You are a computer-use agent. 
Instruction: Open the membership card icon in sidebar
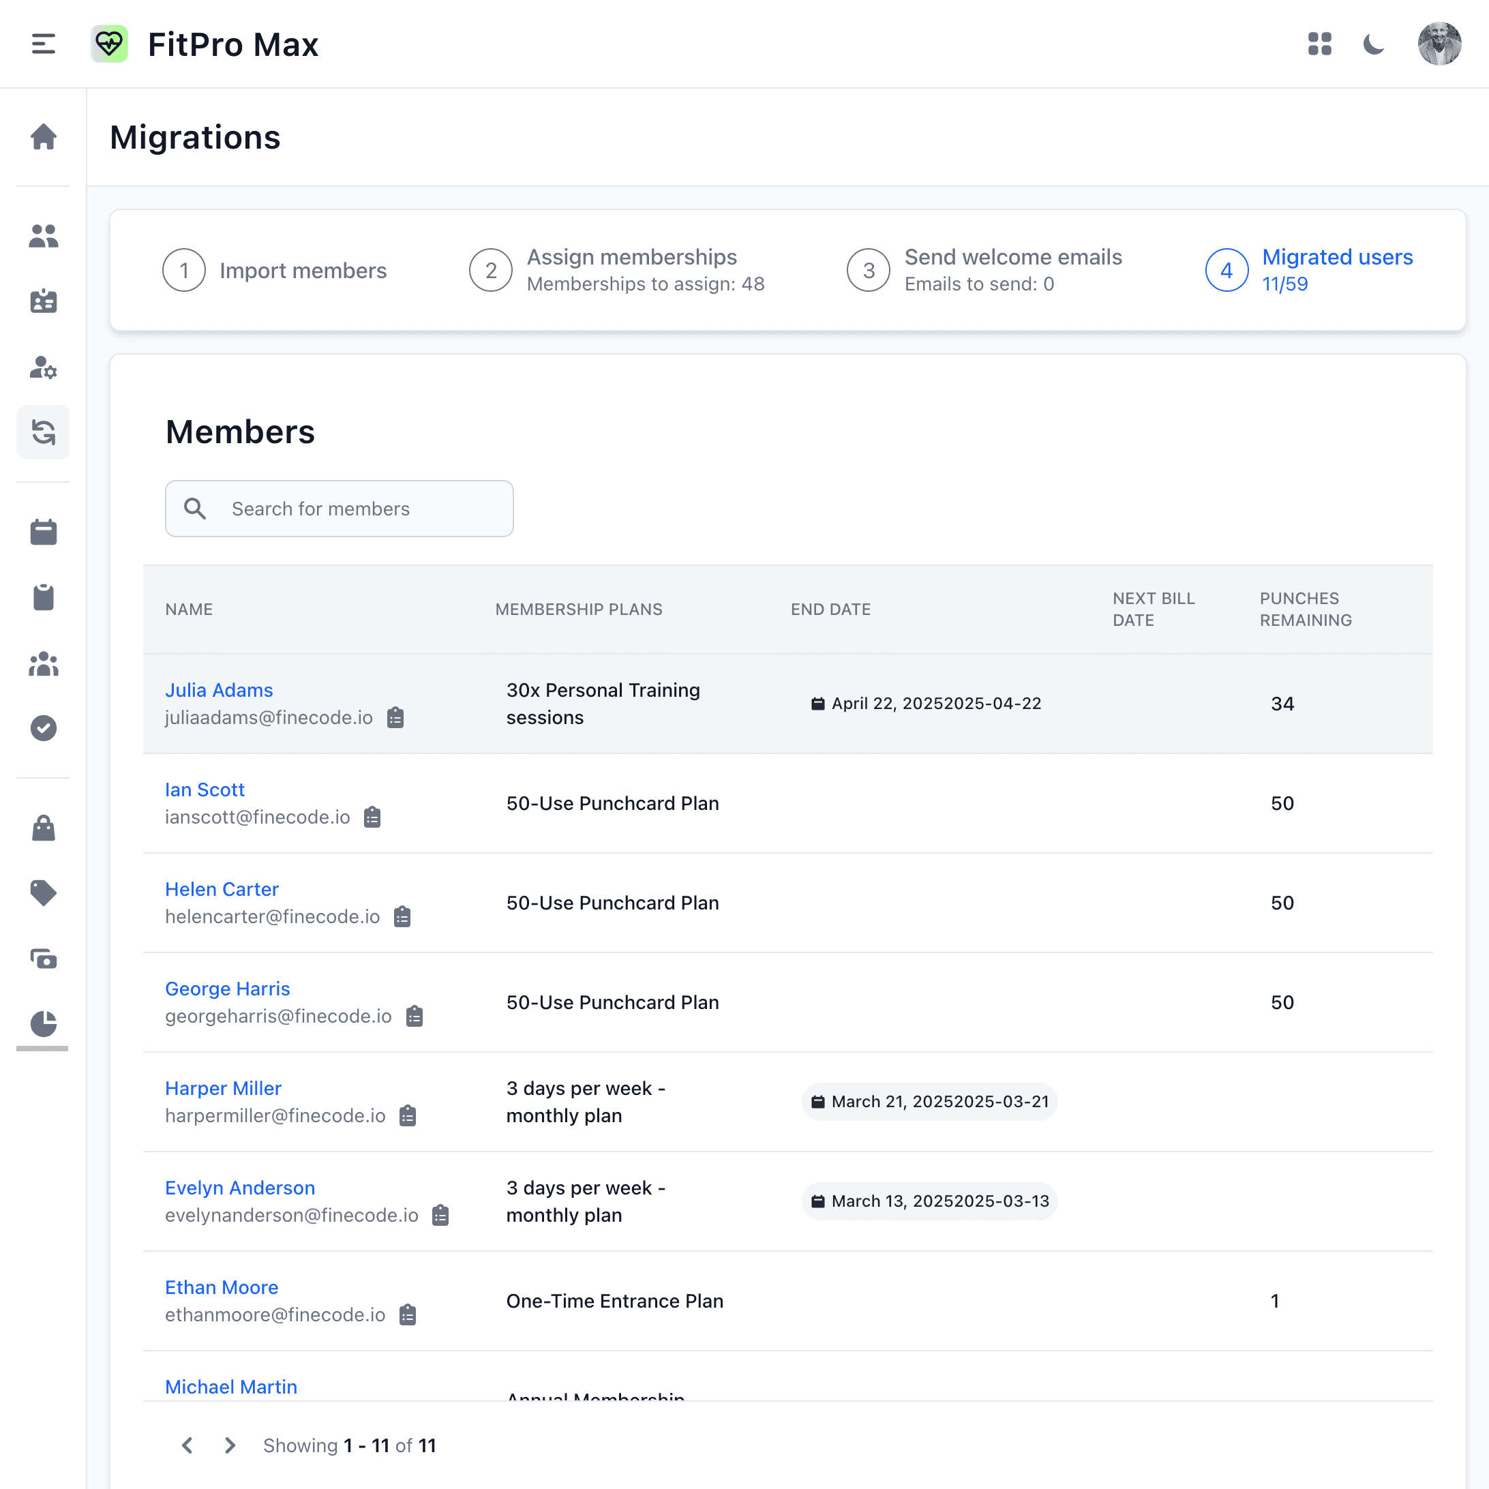tap(44, 302)
